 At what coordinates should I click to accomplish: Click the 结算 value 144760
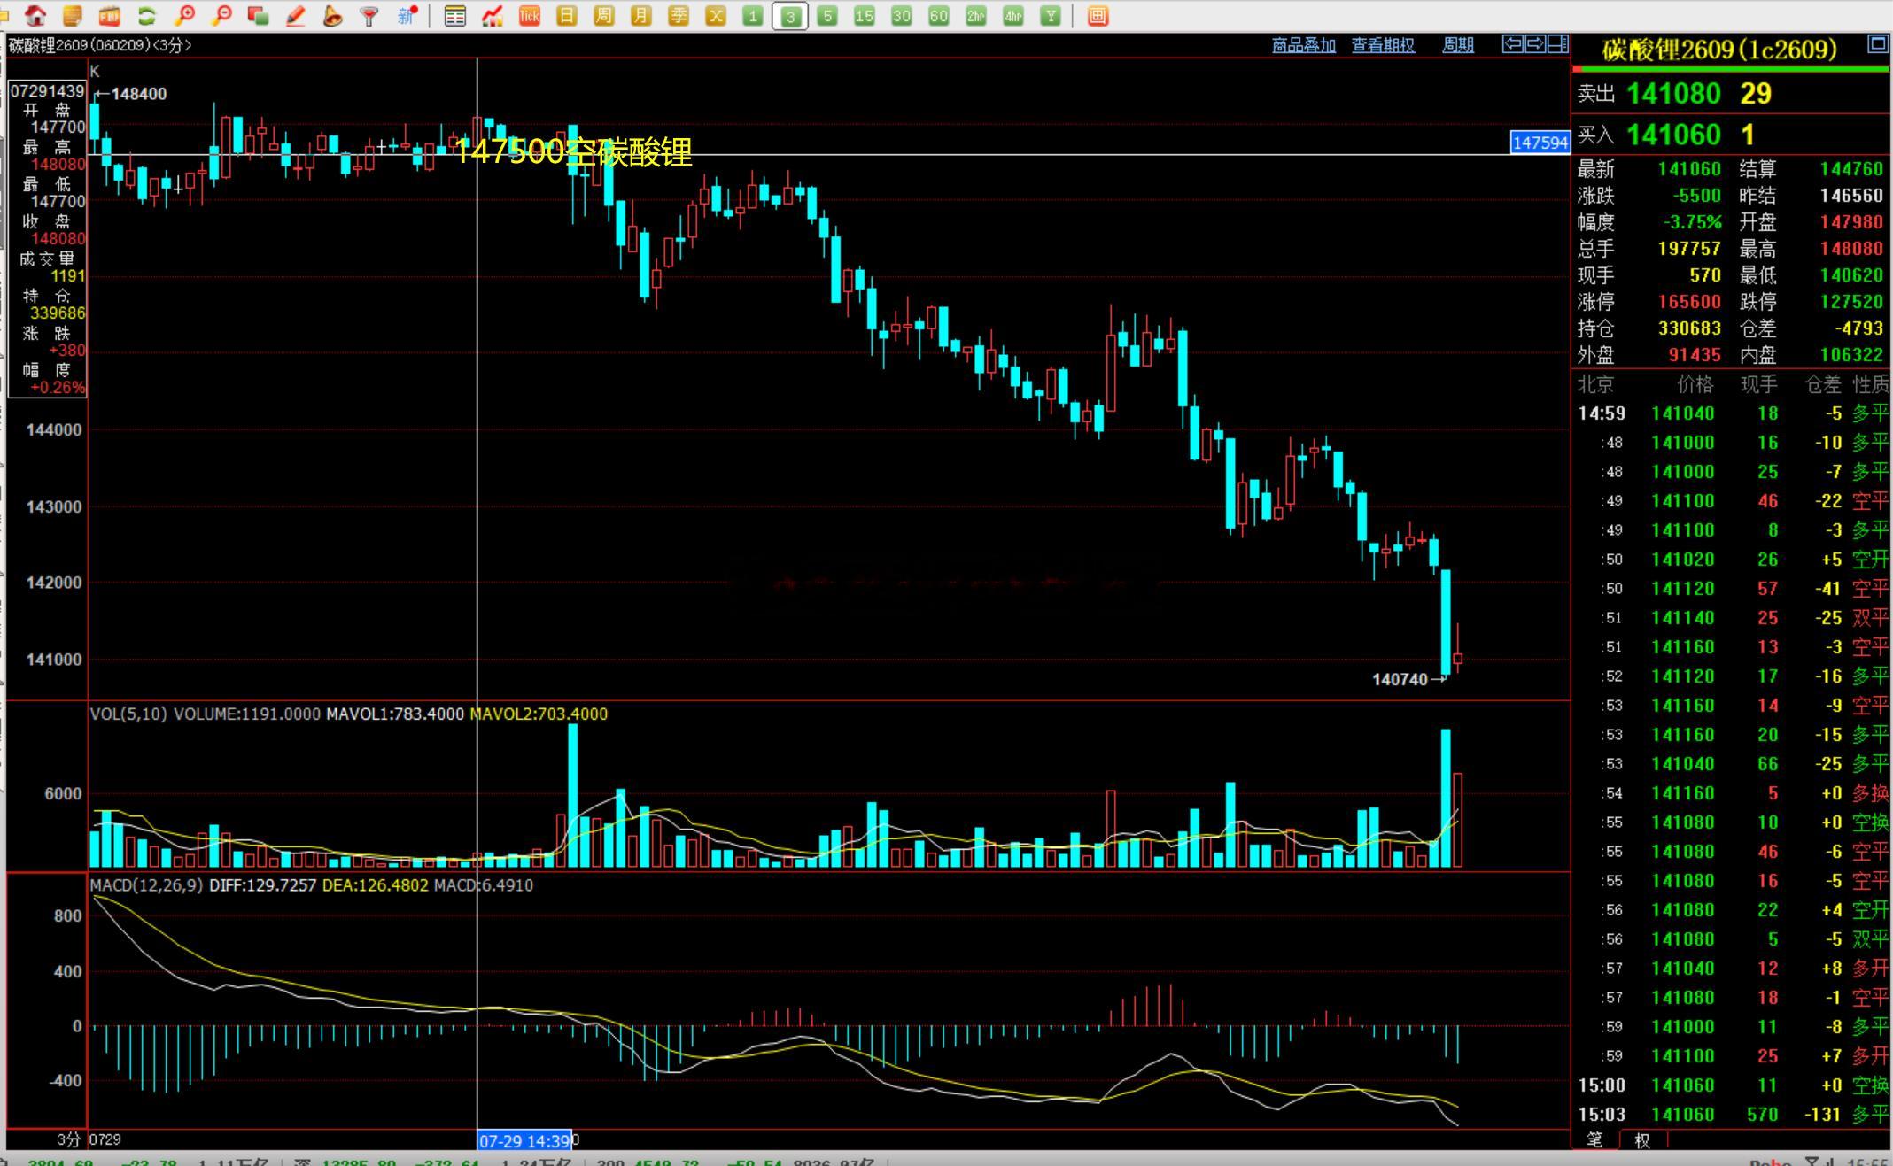click(1851, 168)
